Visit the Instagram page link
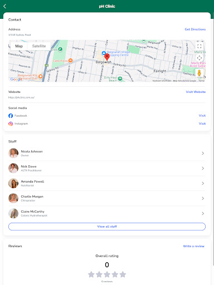Image resolution: width=214 pixels, height=285 pixels. [202, 124]
